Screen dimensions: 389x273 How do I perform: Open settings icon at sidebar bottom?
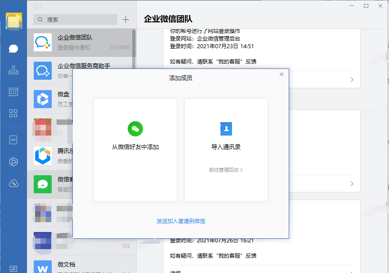[x=13, y=268]
